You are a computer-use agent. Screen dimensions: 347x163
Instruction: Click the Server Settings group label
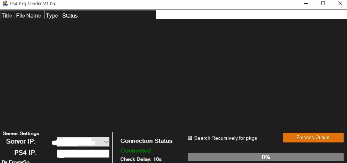point(21,133)
